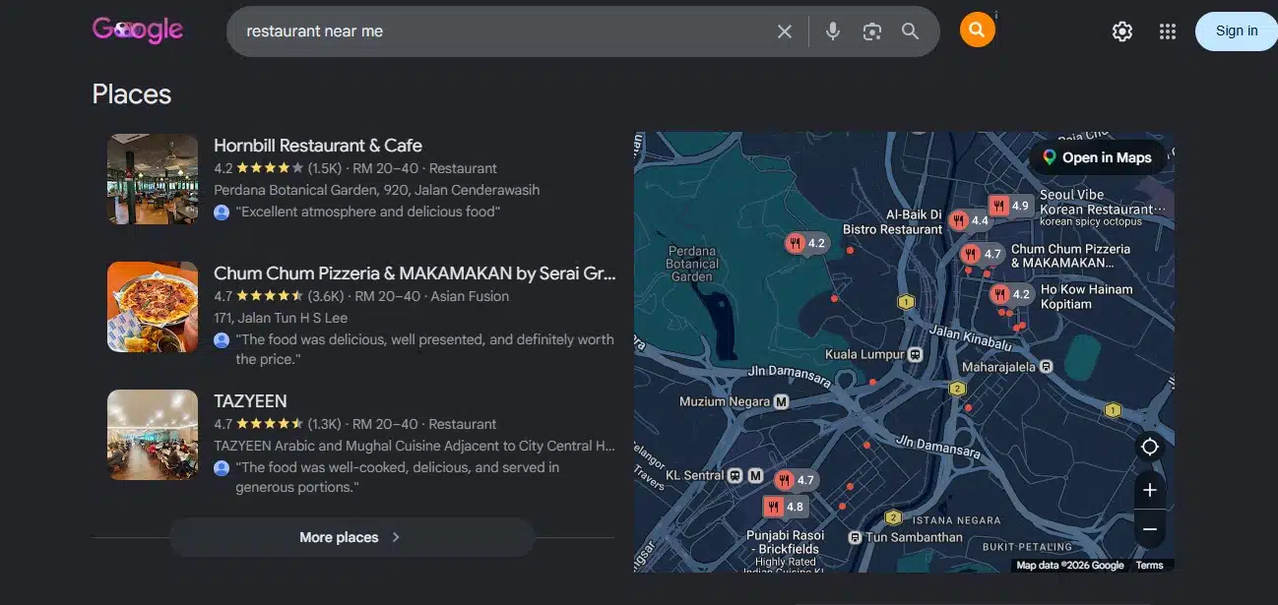Open Chum Chum Pizzeria & MAKAMAKAN listing

(415, 273)
